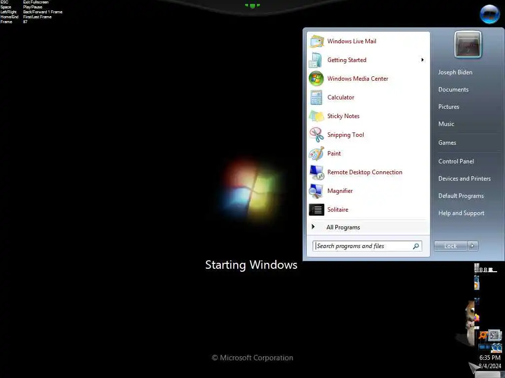Open Windows Live Mail icon

point(316,41)
